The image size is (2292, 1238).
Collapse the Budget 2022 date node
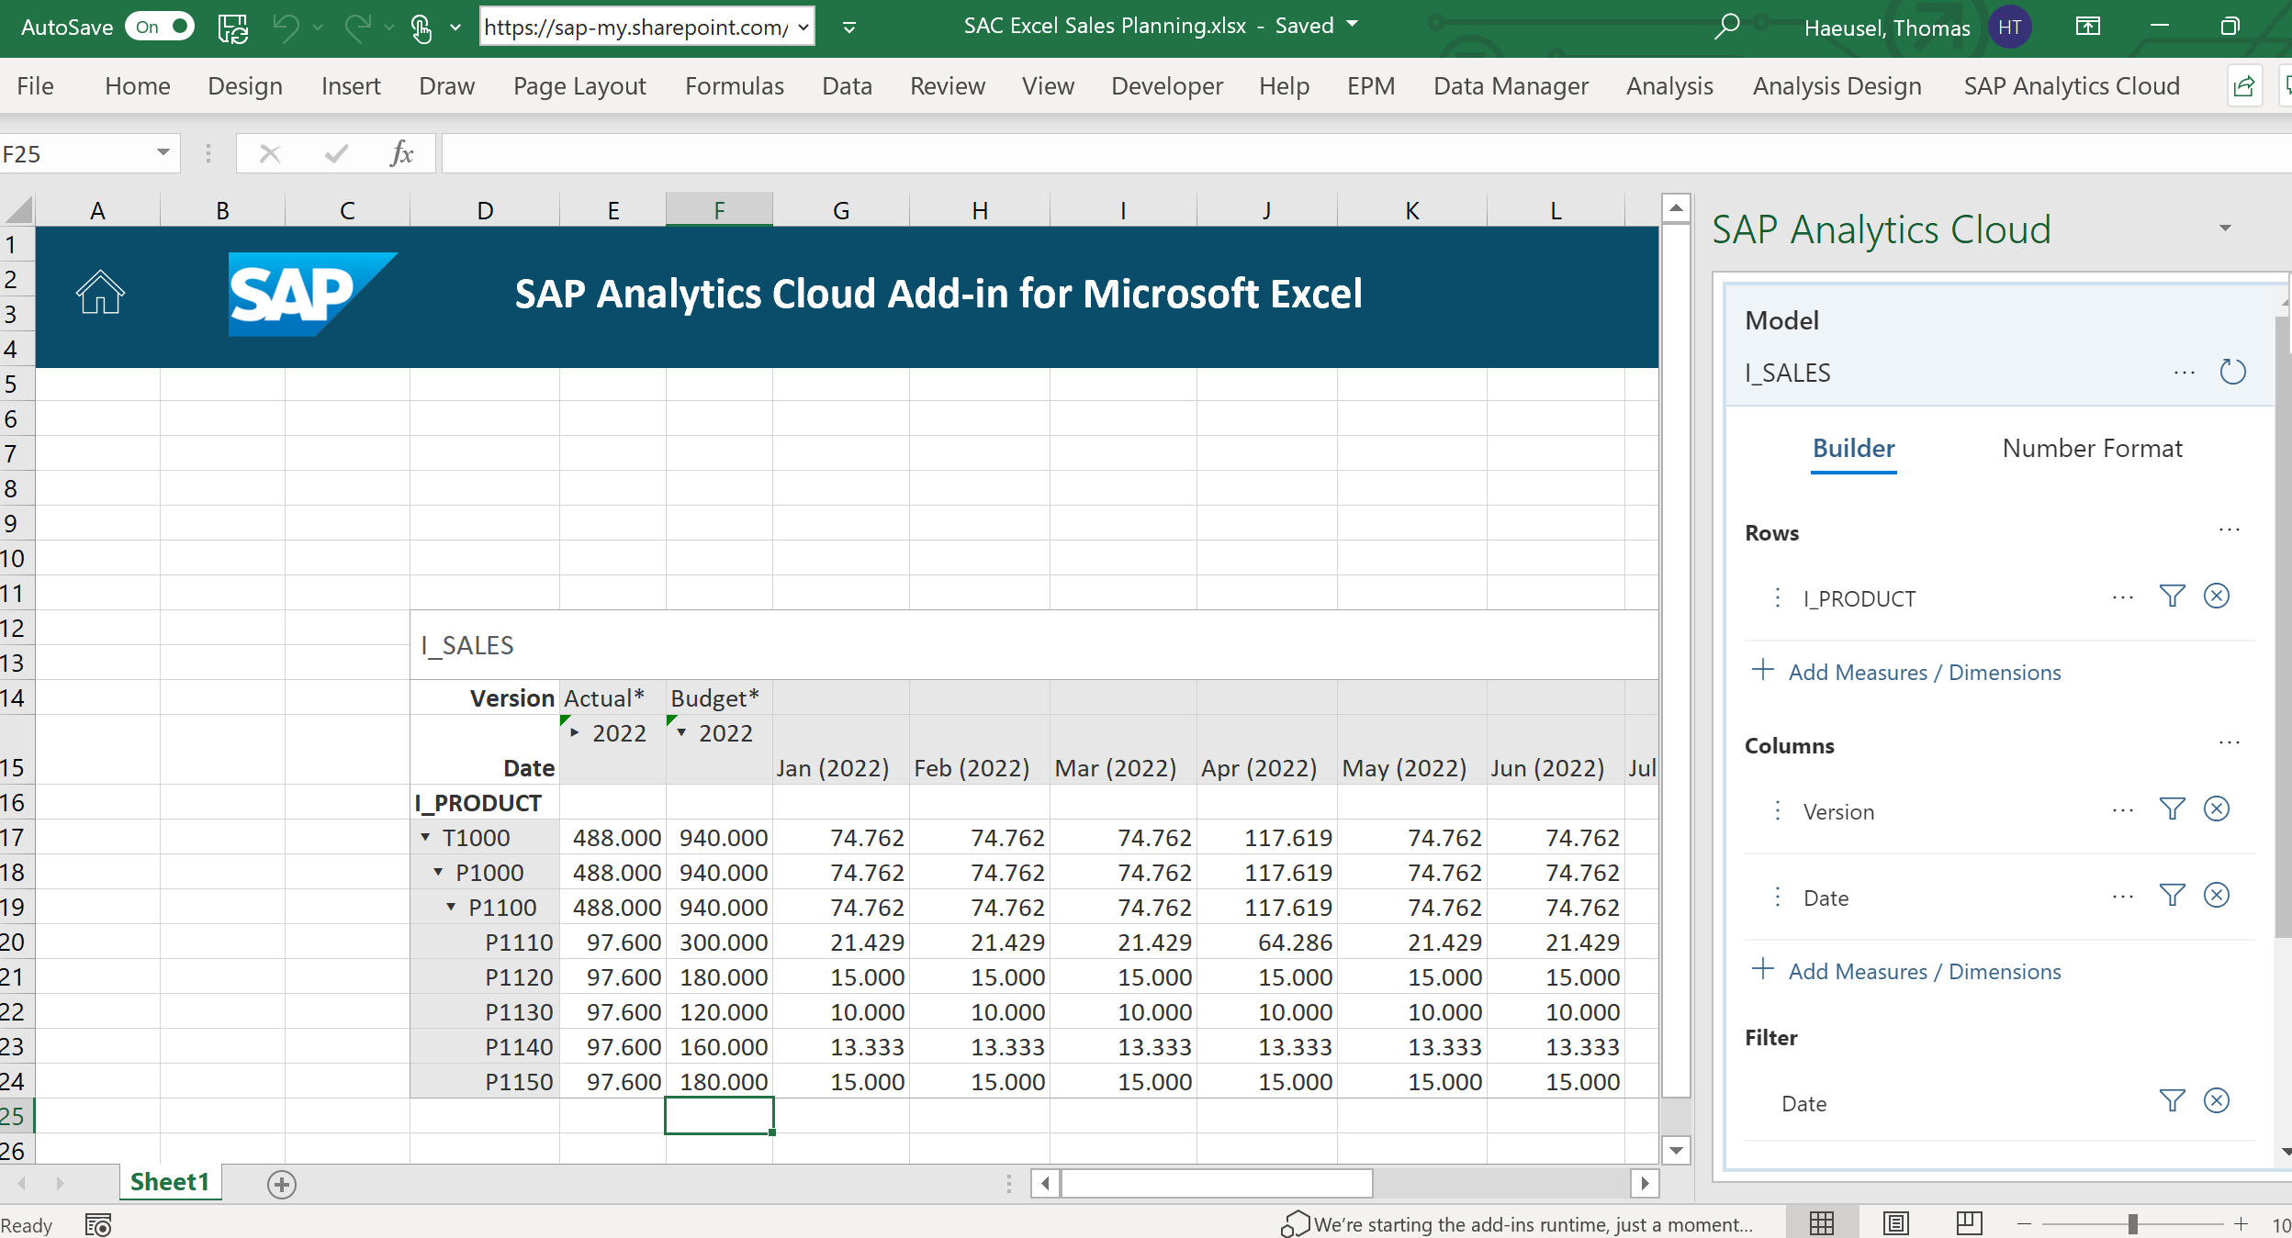coord(681,732)
